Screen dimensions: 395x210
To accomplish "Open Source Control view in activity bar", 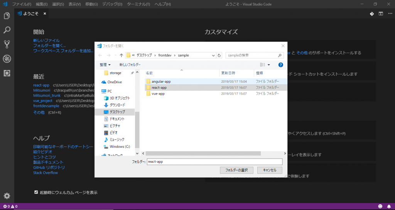I will 7,44.
